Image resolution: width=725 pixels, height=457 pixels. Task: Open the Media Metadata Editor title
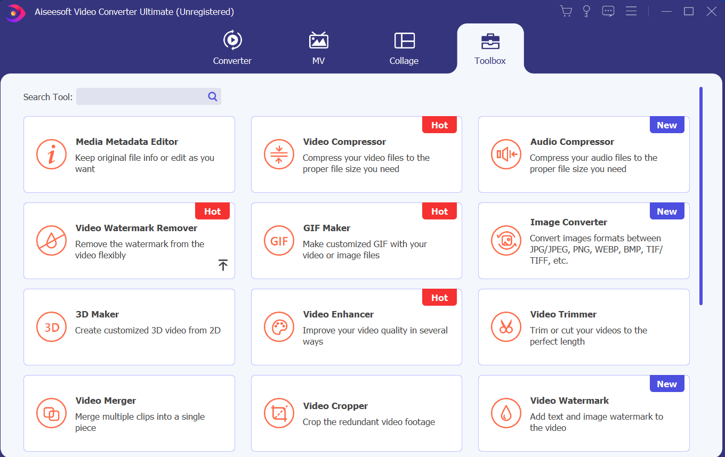pyautogui.click(x=127, y=142)
